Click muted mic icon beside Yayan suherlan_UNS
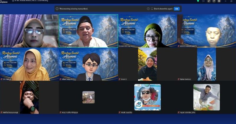 coord(179,113)
